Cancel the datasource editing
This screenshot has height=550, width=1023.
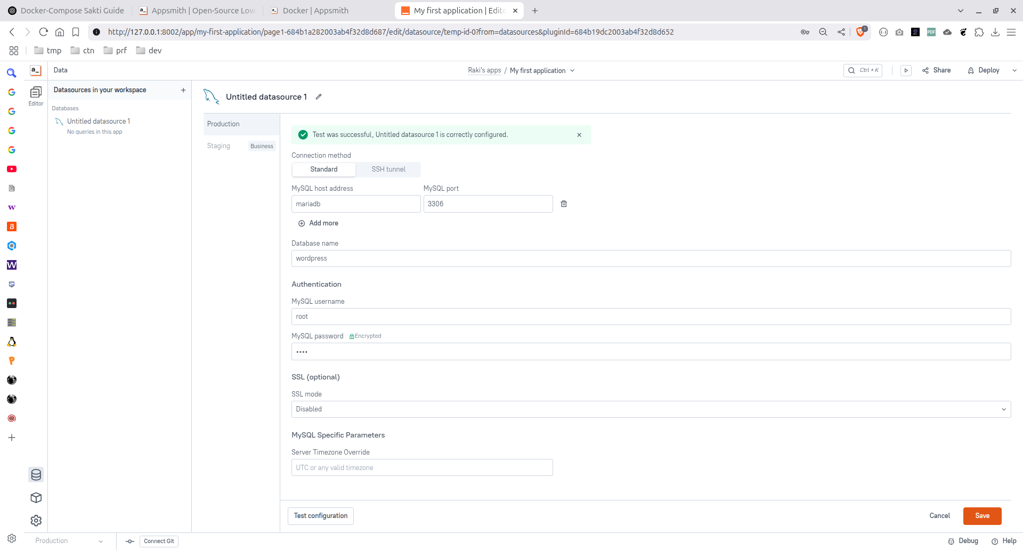(939, 516)
